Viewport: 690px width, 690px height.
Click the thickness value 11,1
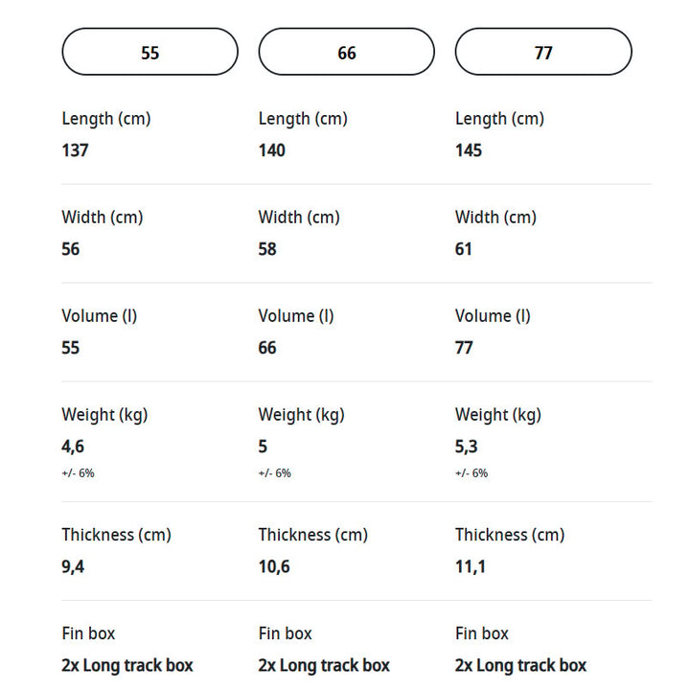point(471,566)
